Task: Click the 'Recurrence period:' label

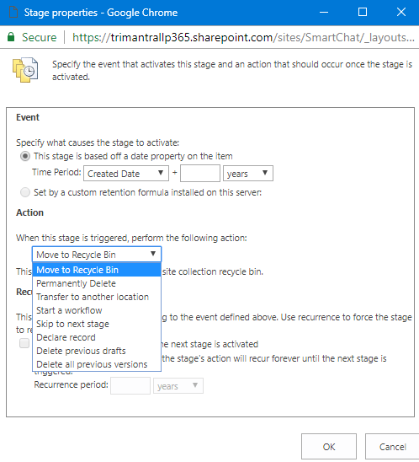Action: (72, 384)
